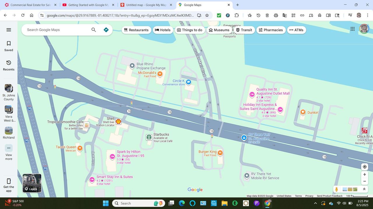Expand the map imagery options chevron
Screen dimensions: 373x209
click(364, 189)
